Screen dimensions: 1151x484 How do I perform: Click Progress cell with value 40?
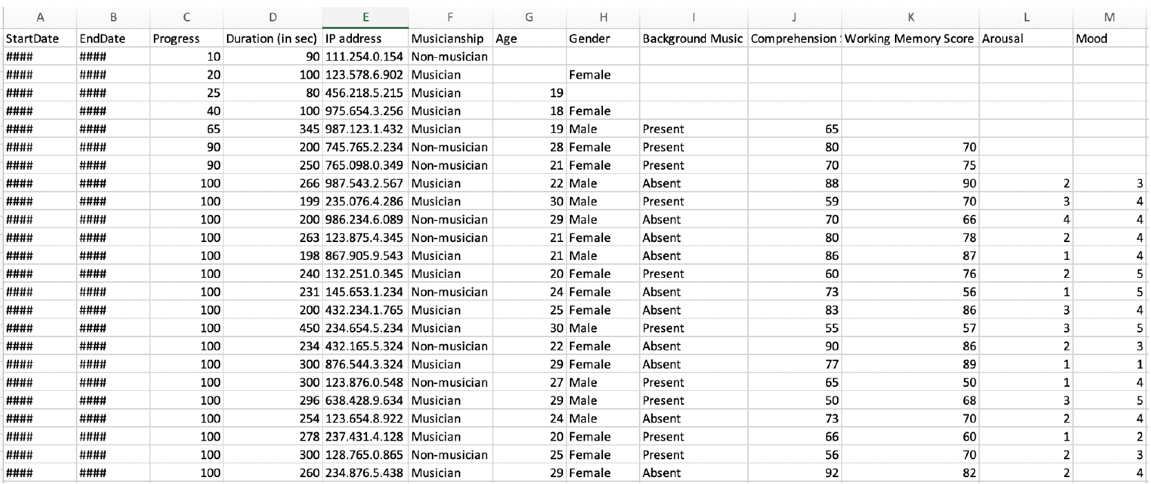[186, 111]
